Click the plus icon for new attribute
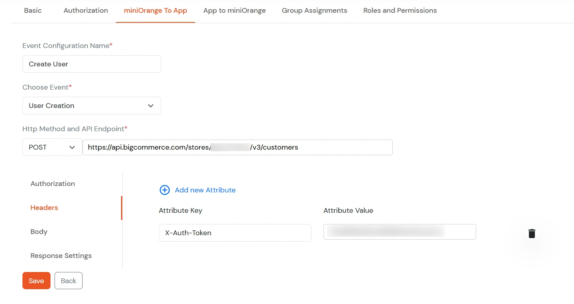The image size is (574, 304). [165, 190]
